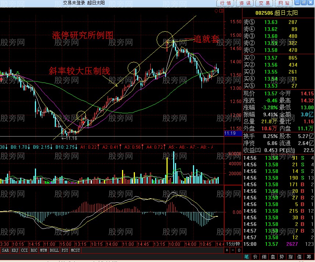Screen dimensions: 315x262
Task: Click the red window-layout icon beside the diamond
Action: [x=220, y=11]
